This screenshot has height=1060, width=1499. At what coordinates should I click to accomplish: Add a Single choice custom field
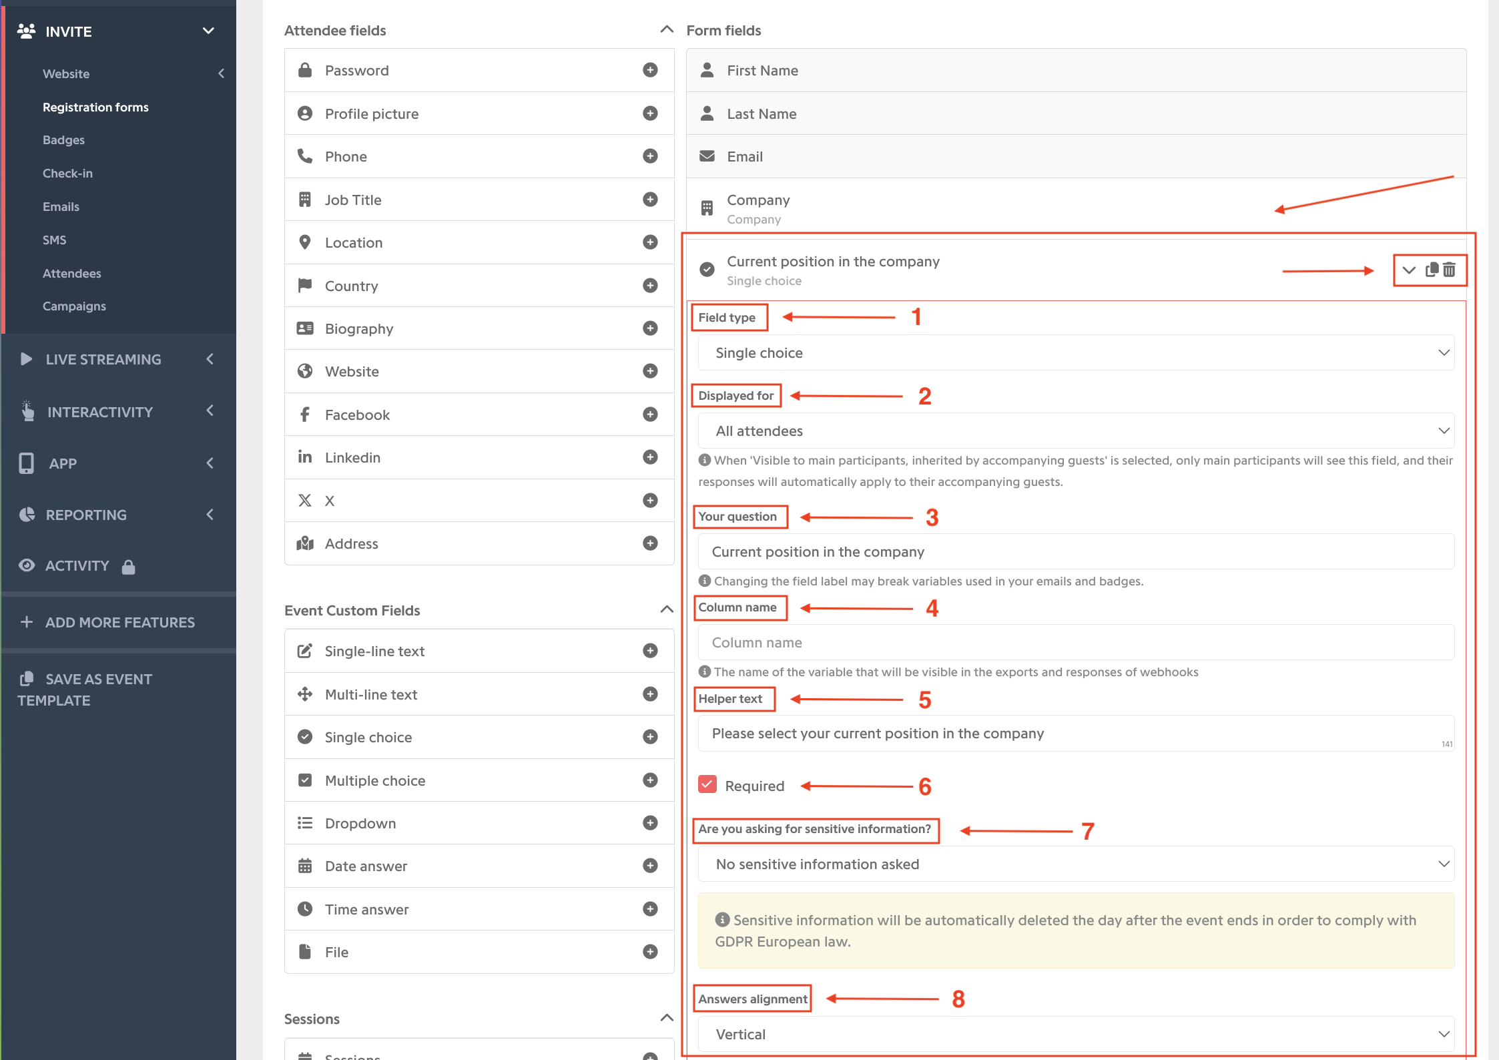point(650,737)
